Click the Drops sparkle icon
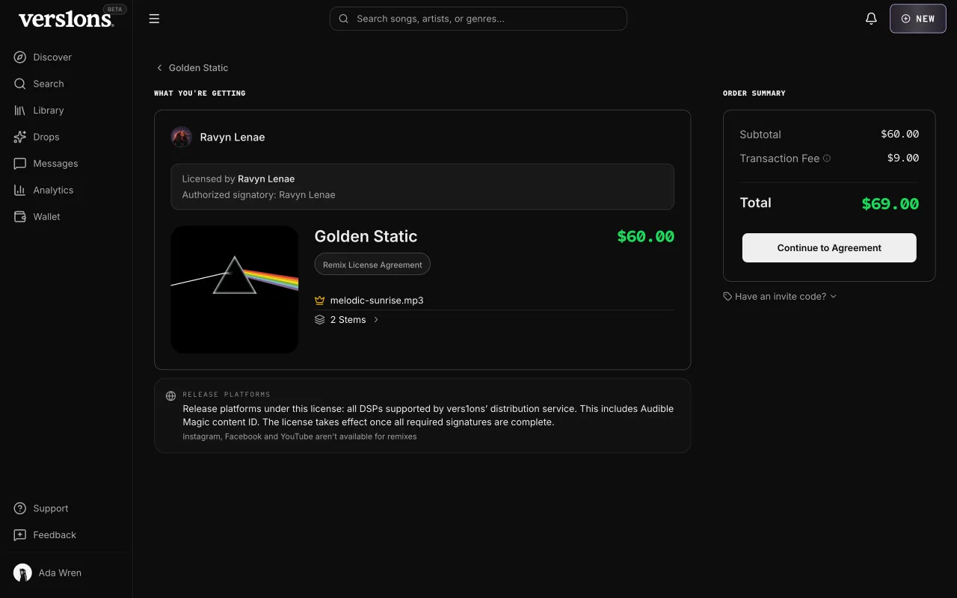957x598 pixels. [x=20, y=137]
